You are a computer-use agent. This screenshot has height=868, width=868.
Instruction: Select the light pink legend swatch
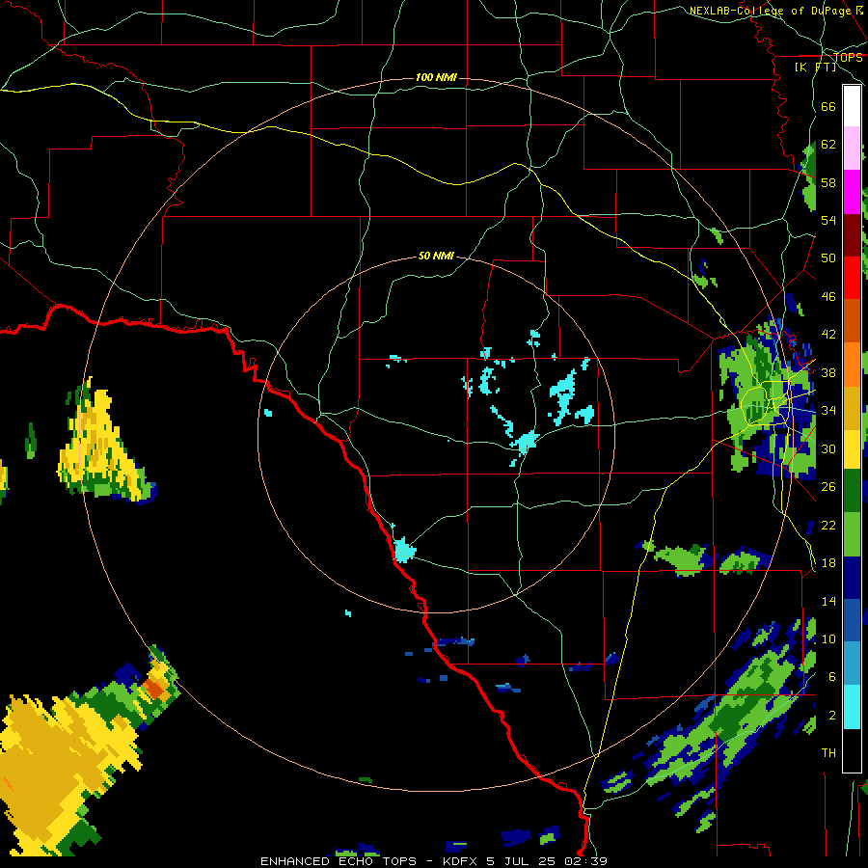pyautogui.click(x=852, y=149)
